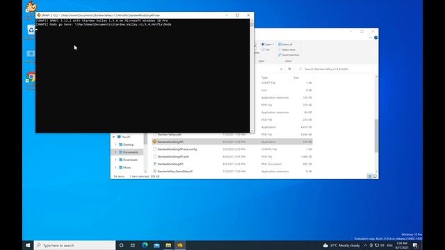Switch to File Explorer taskbar button
Image resolution: width=445 pixels, height=250 pixels.
click(x=168, y=245)
